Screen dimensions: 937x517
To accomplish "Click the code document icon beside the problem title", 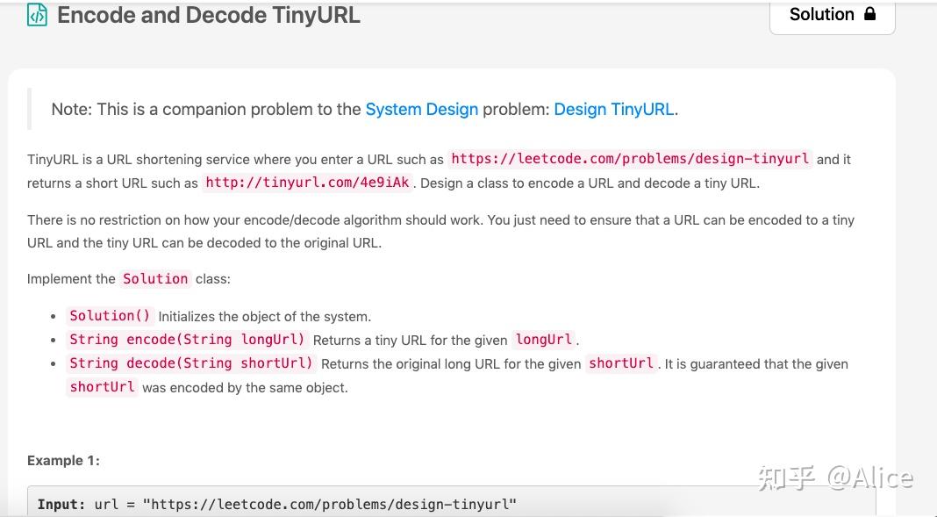I will tap(37, 14).
